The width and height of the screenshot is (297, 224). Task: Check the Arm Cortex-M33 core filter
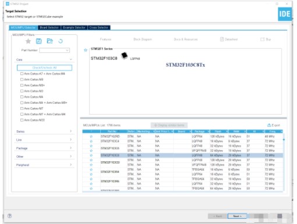coord(22,120)
